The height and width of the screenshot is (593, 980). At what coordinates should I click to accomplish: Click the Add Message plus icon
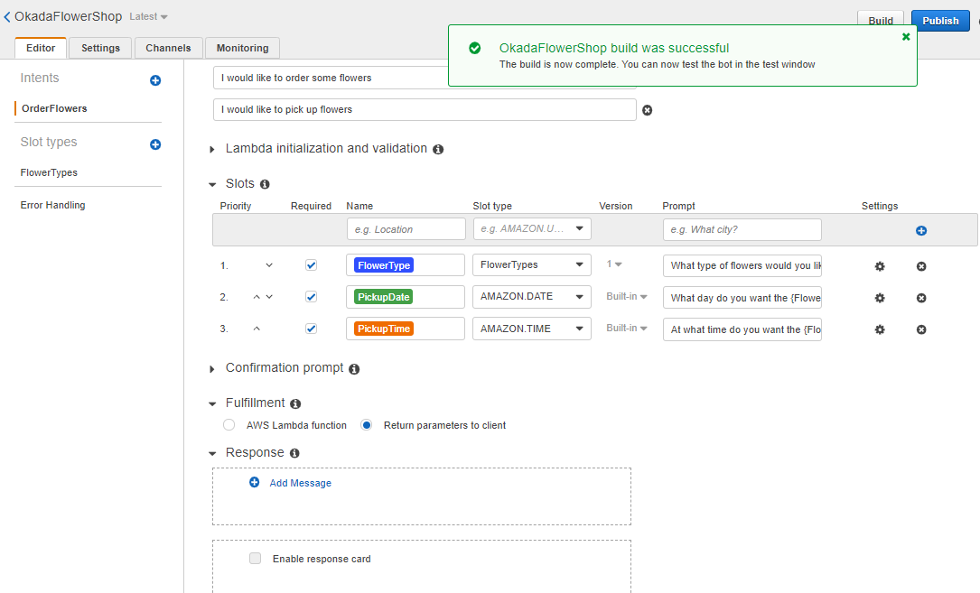click(x=255, y=482)
